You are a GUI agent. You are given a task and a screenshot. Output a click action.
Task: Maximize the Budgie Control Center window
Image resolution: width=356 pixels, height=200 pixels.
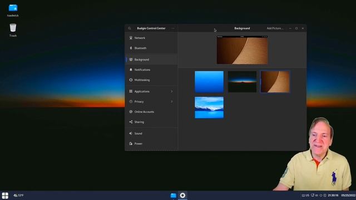point(296,28)
